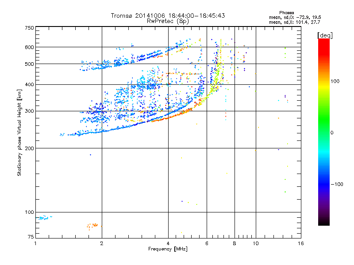Click the x-axis tick label '10'
This screenshot has width=354, height=265.
pos(256,243)
